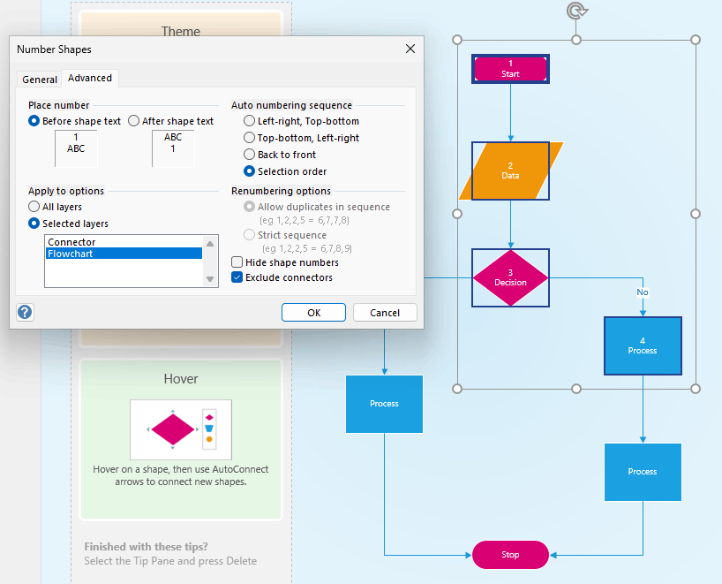The width and height of the screenshot is (722, 584).
Task: Click the Hover tip card heading
Action: 180,379
